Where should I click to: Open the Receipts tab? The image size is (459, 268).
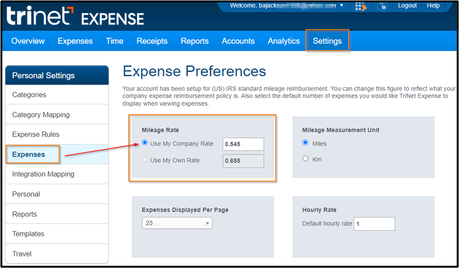(x=152, y=41)
